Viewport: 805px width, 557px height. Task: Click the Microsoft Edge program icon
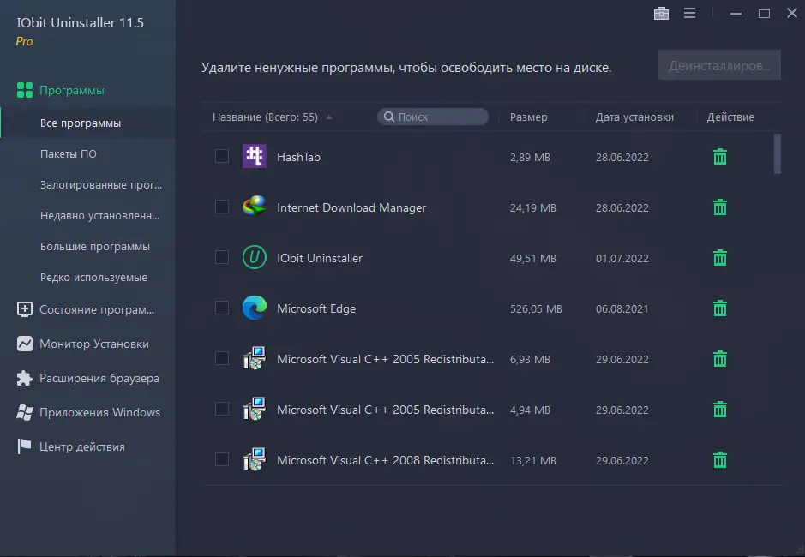pyautogui.click(x=254, y=308)
